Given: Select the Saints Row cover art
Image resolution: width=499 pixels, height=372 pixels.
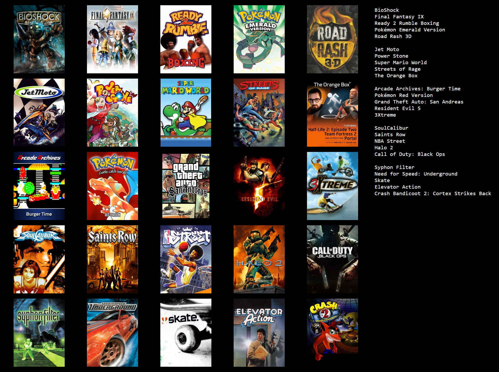Looking at the screenshot, I should [112, 259].
